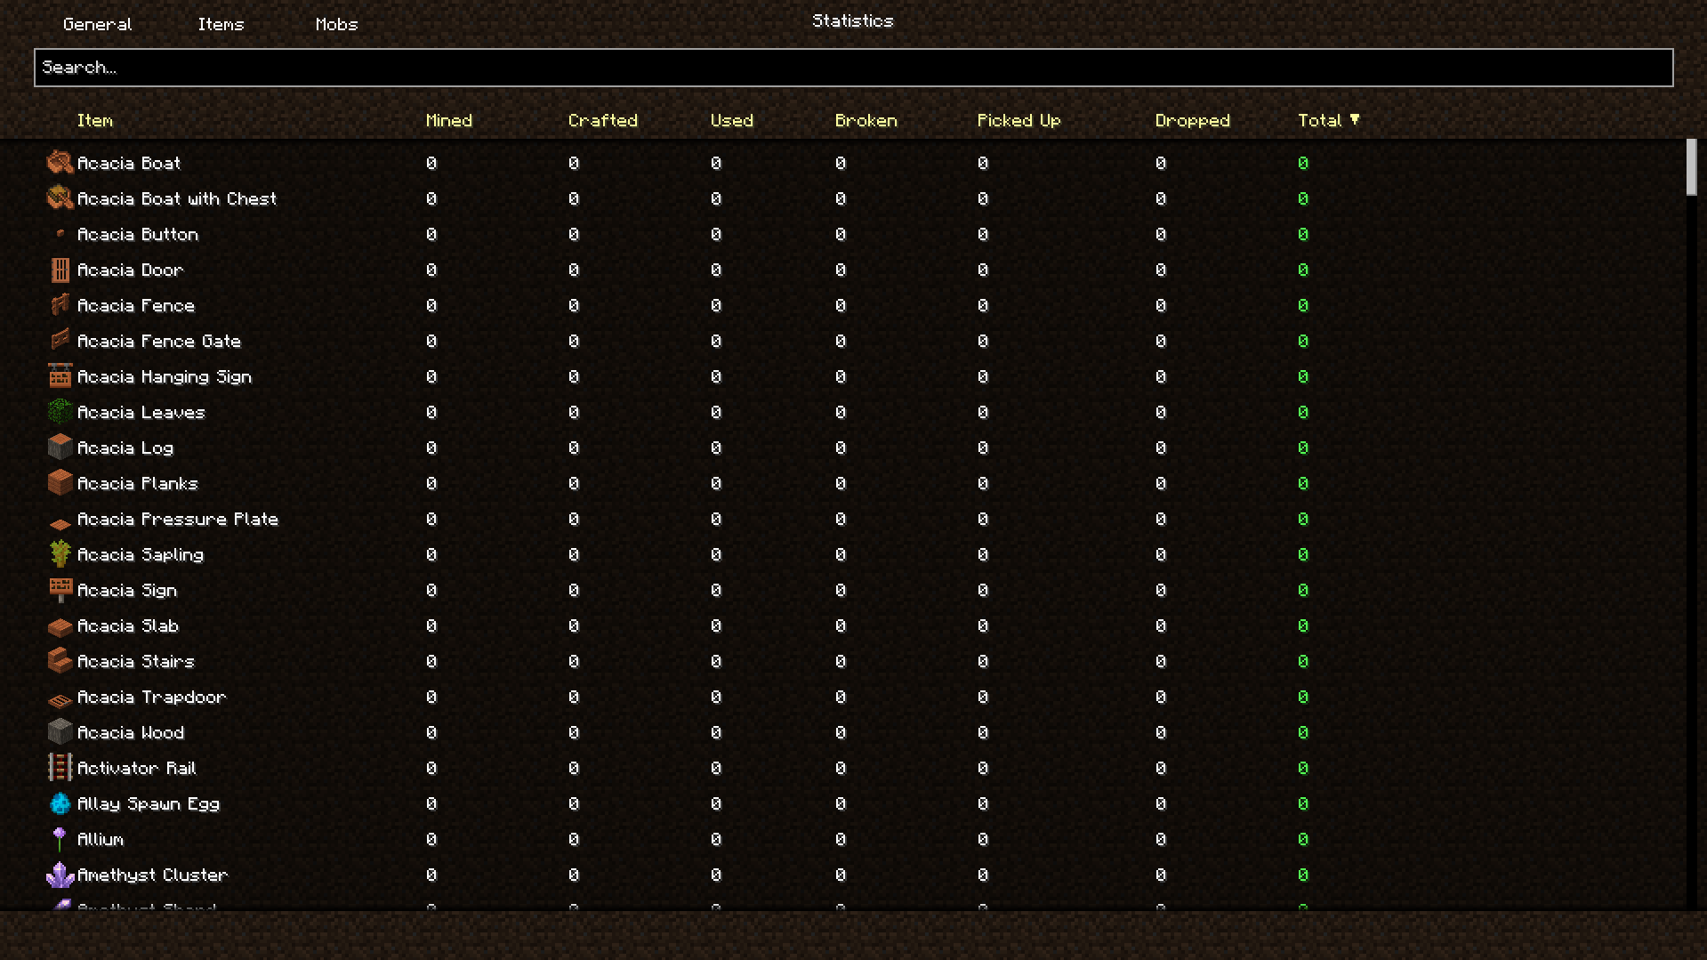This screenshot has height=960, width=1707.
Task: Click Acacia Leaves' Picked Up value
Action: (983, 412)
